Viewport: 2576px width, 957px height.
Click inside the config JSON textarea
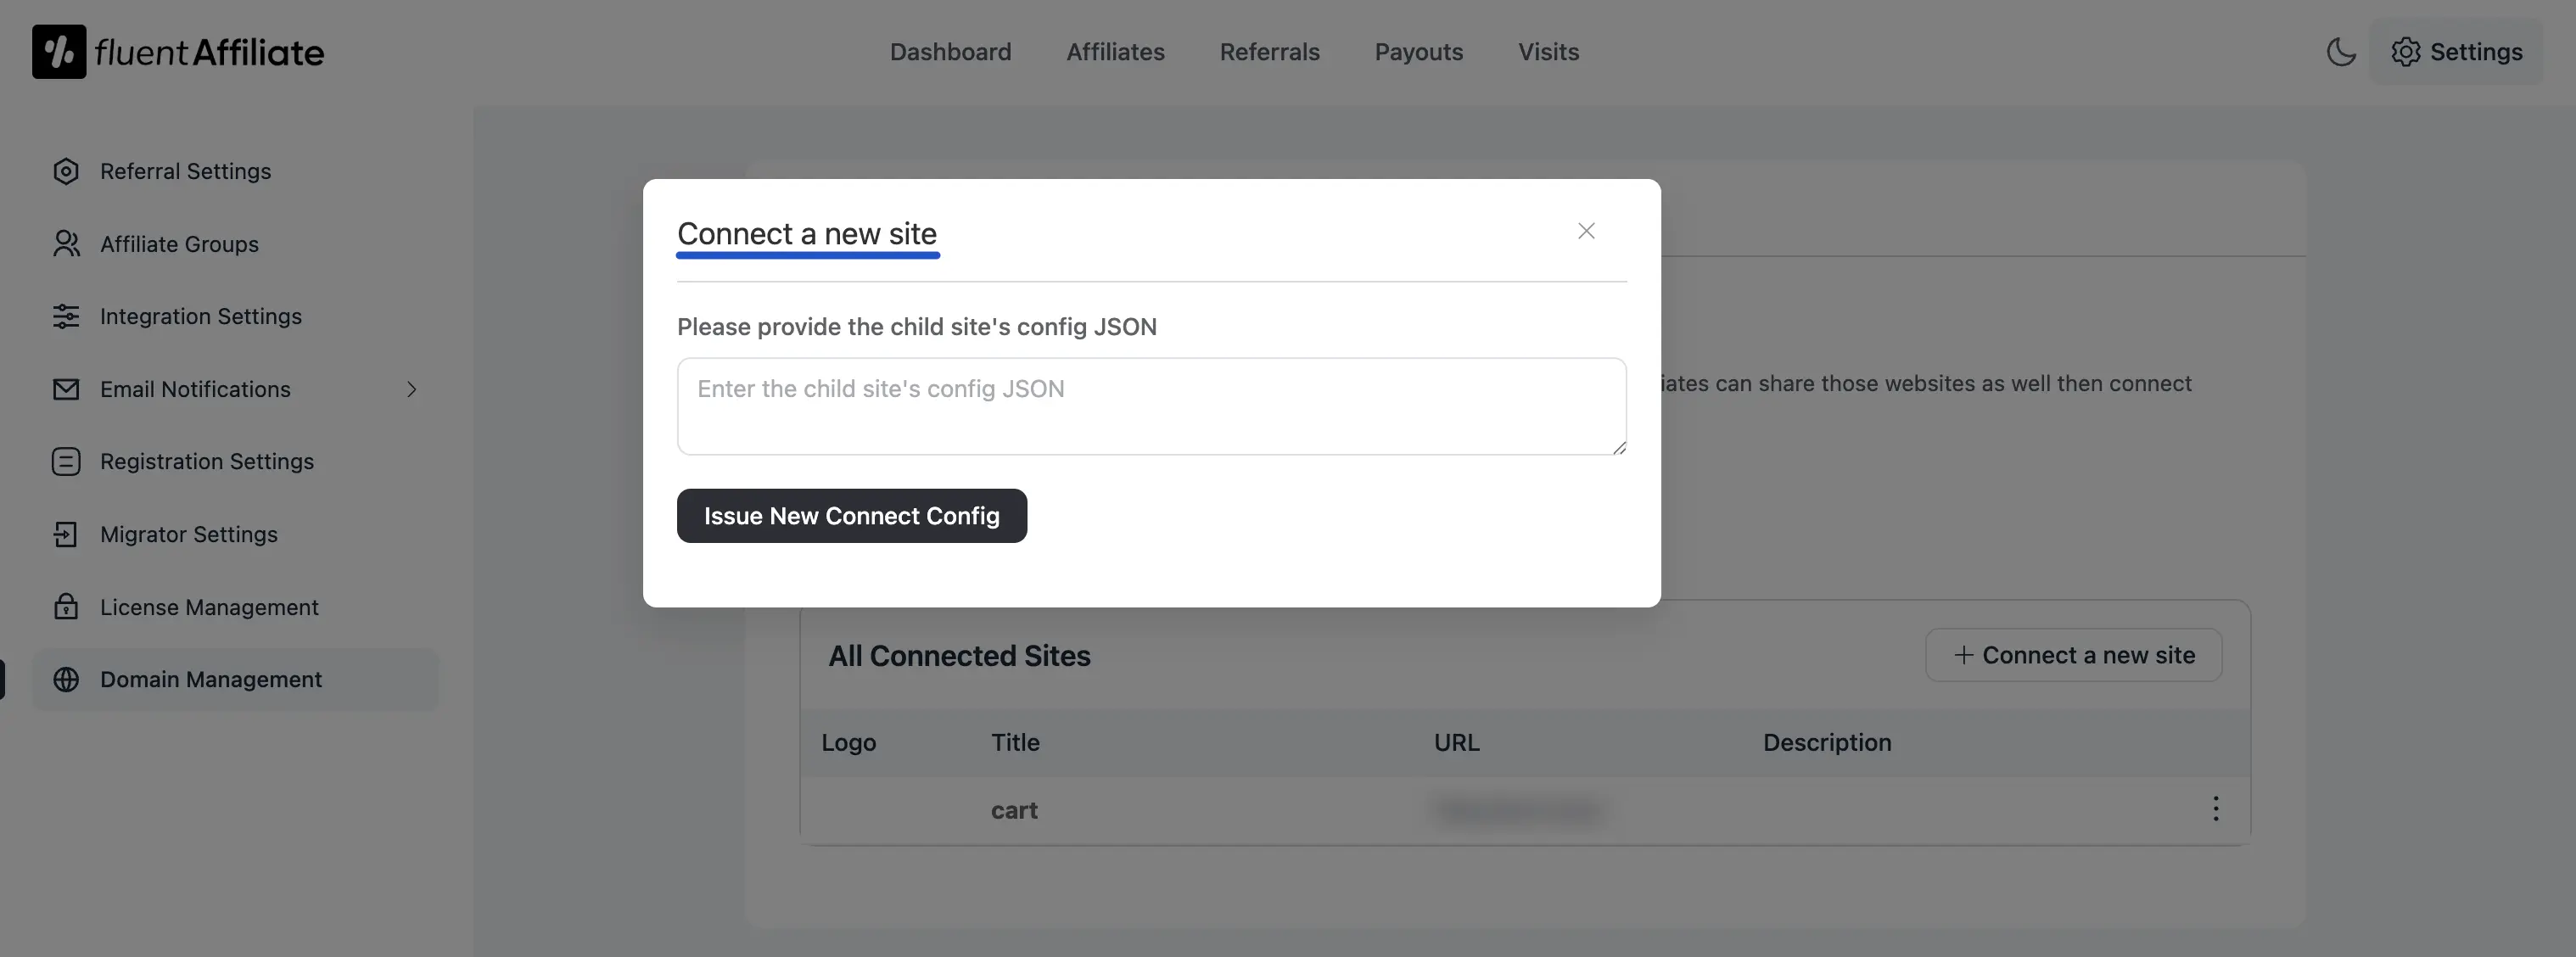click(x=1150, y=406)
